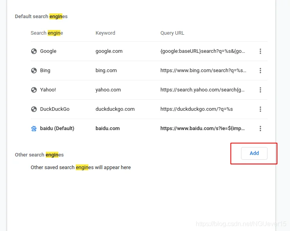This screenshot has height=231, width=290.
Task: Click the Search engine column header
Action: point(47,33)
